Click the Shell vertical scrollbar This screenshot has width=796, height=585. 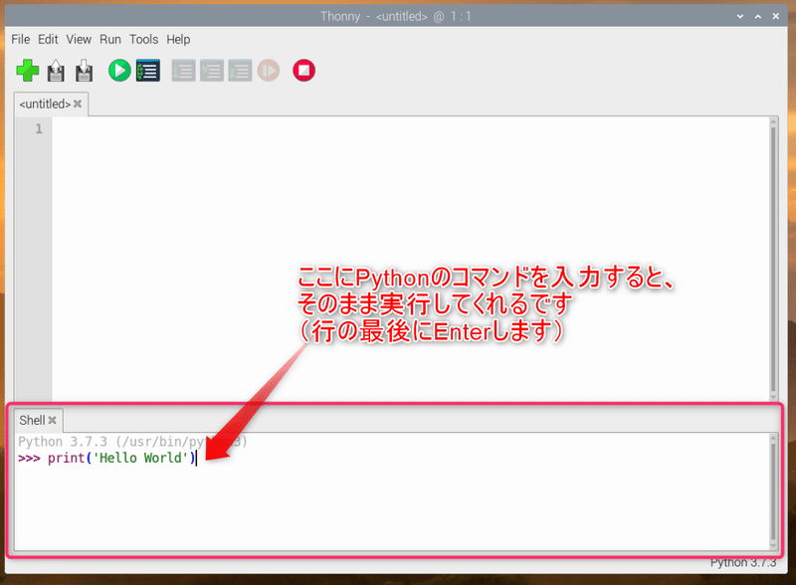coord(773,491)
